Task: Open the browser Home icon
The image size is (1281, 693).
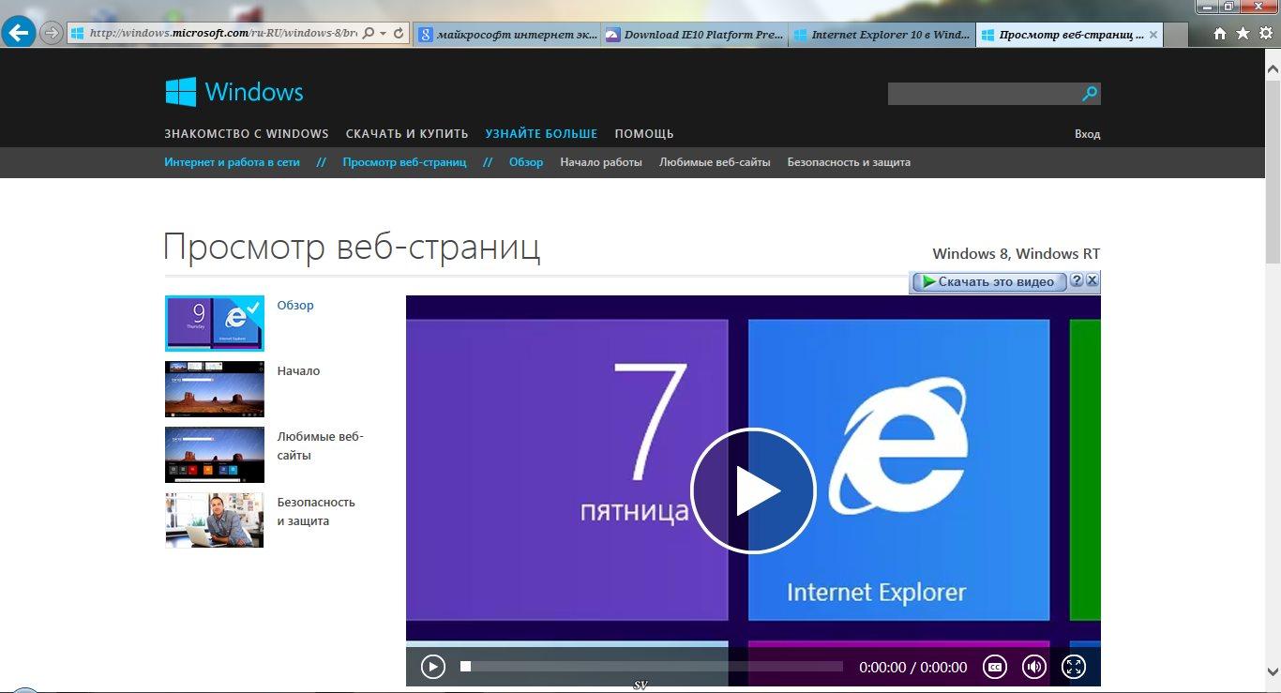Action: click(x=1220, y=34)
